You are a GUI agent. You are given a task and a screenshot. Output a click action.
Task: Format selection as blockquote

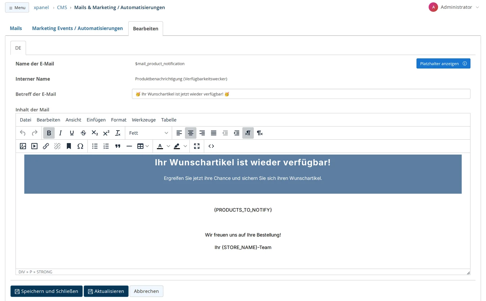coord(118,146)
